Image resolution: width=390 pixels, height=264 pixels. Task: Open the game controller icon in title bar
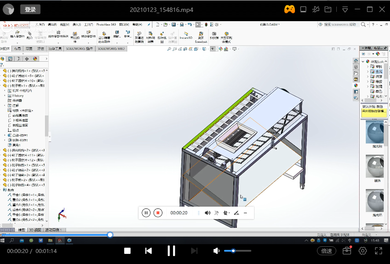290,9
